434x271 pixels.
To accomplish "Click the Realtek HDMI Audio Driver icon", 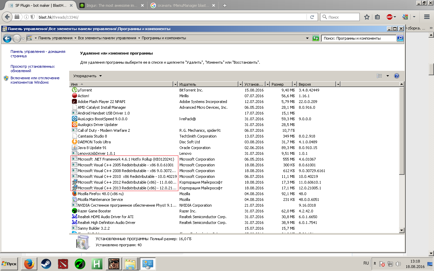I will [75, 217].
